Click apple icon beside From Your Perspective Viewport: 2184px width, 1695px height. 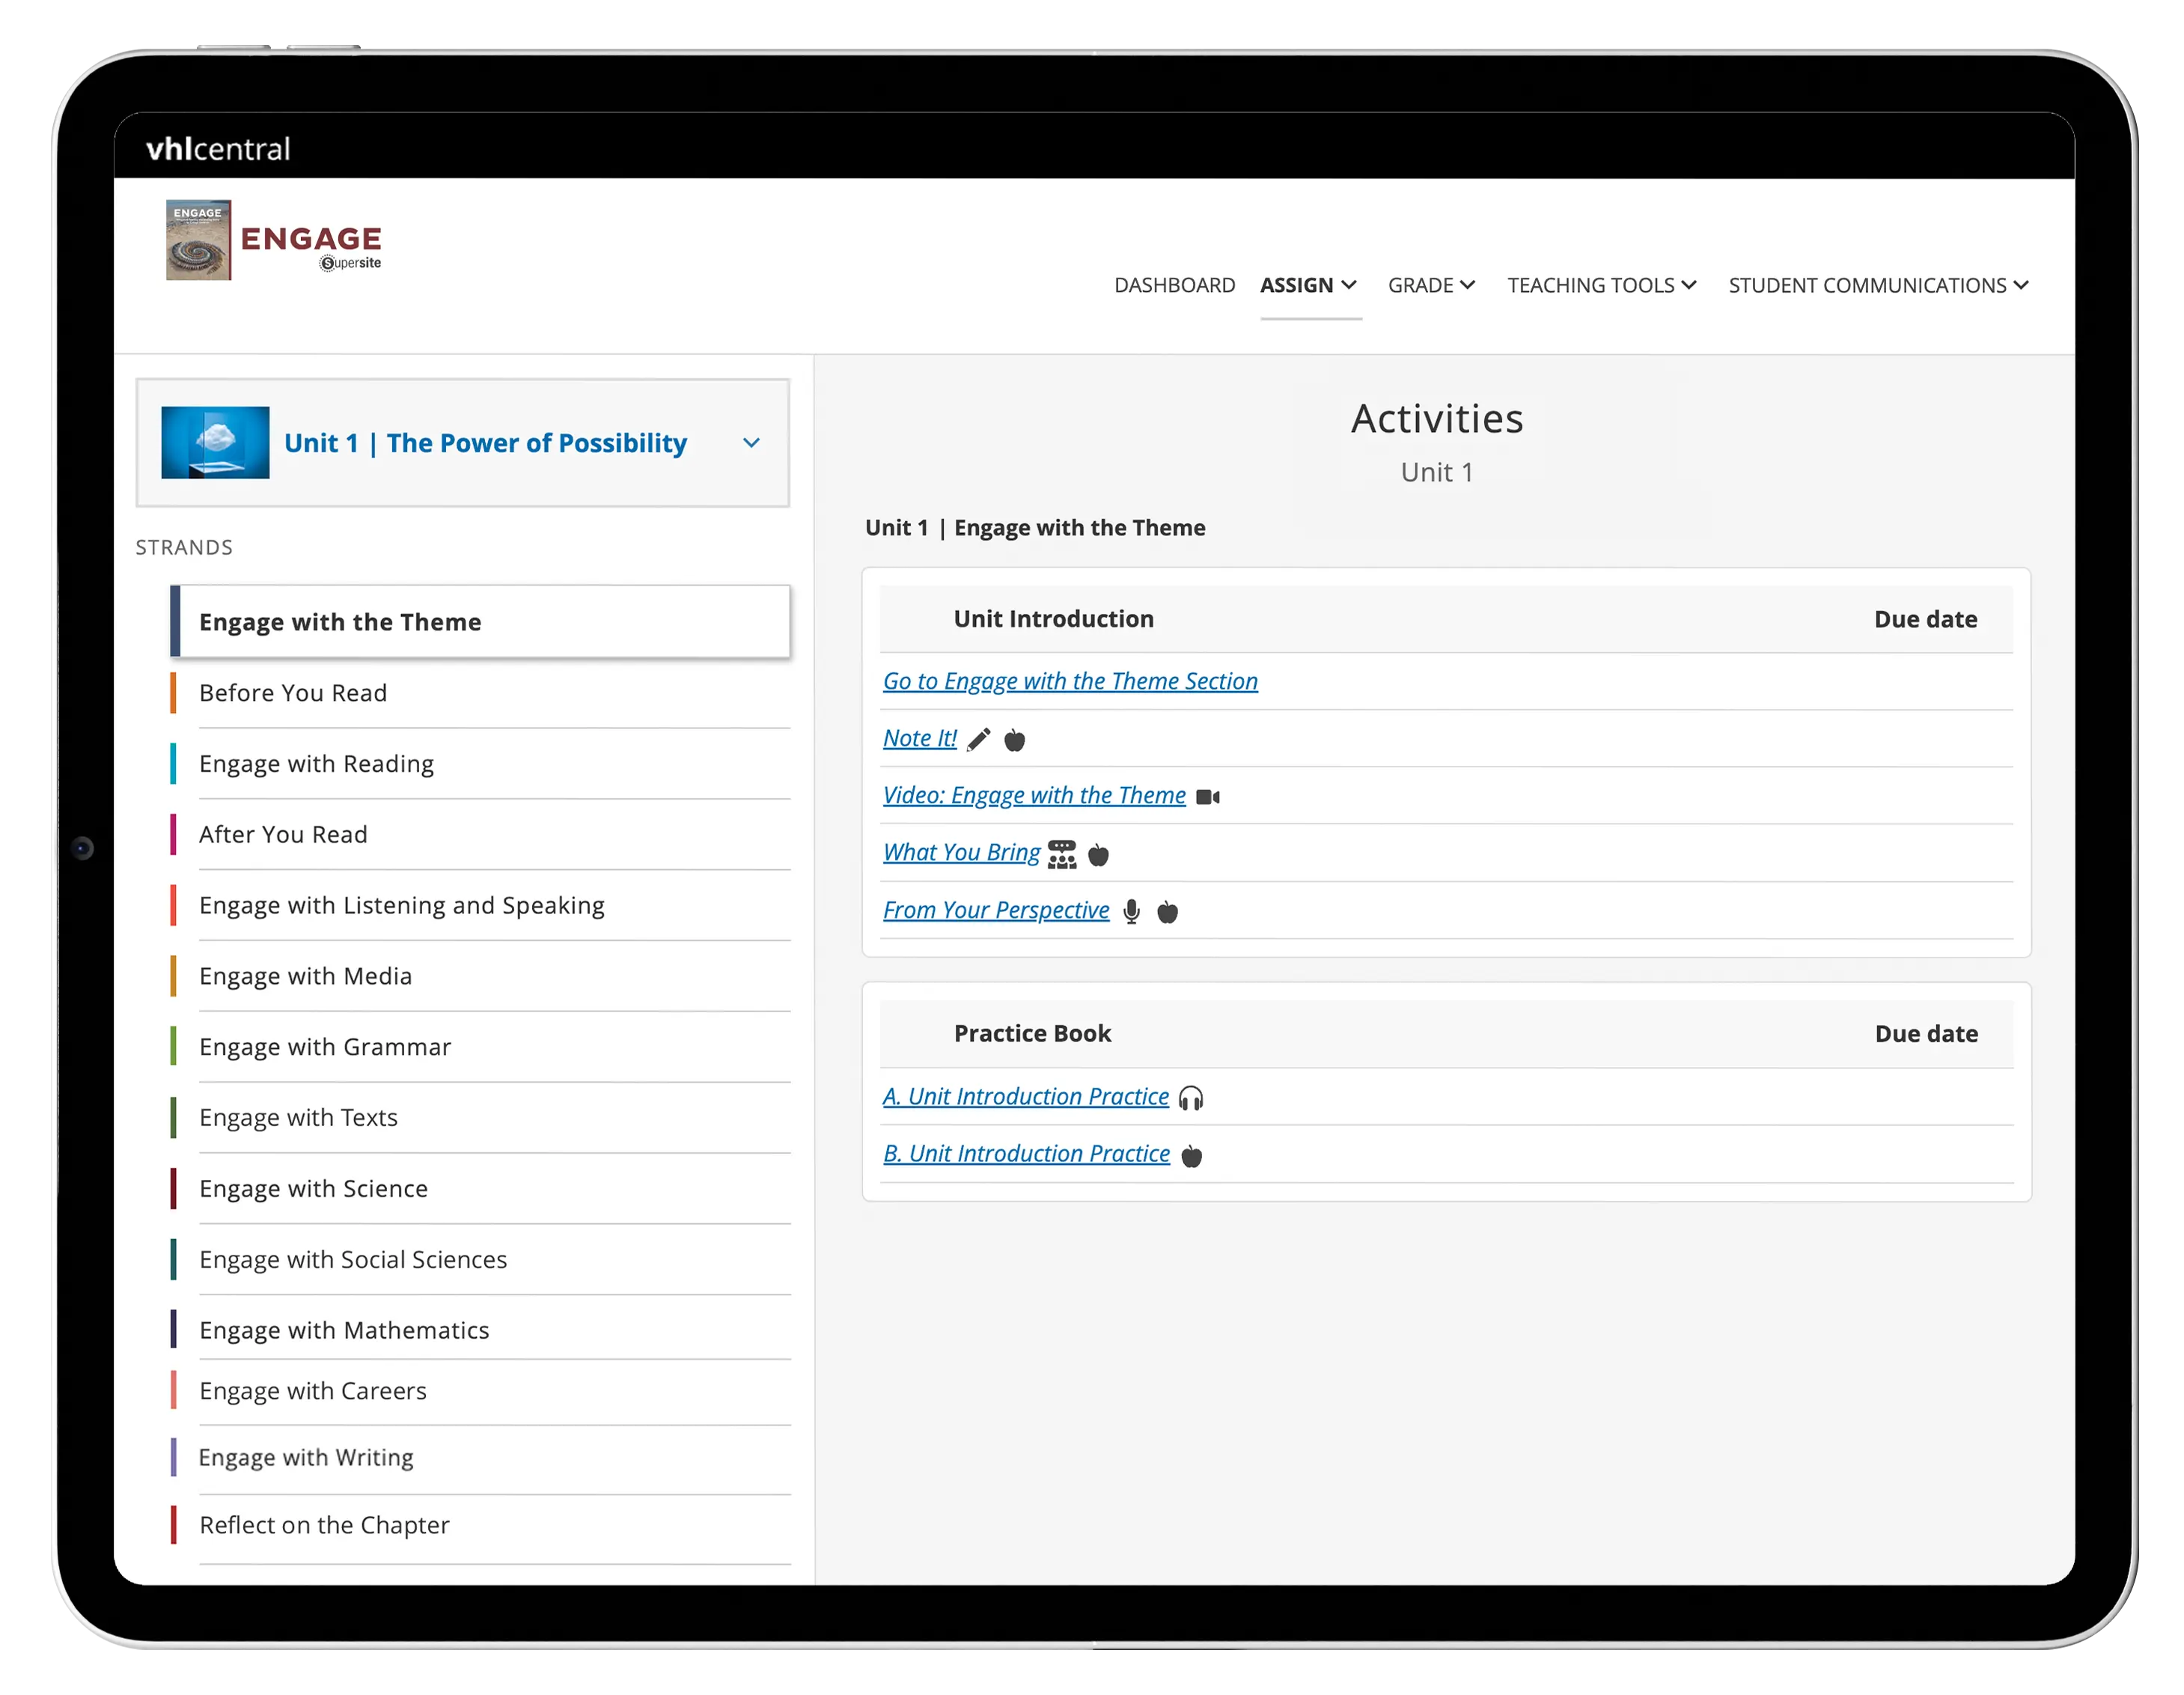[1167, 912]
